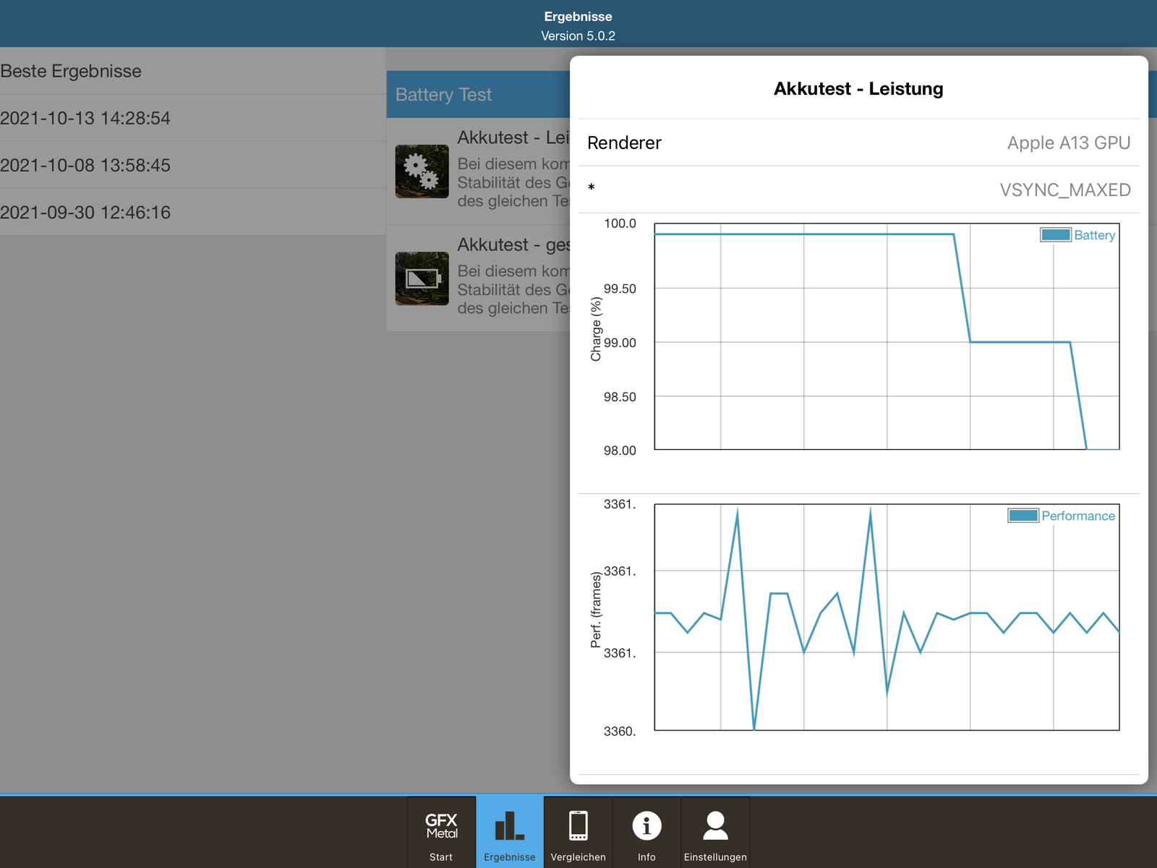Viewport: 1157px width, 868px height.
Task: Click the VSYNC_MAXED value
Action: [1065, 190]
